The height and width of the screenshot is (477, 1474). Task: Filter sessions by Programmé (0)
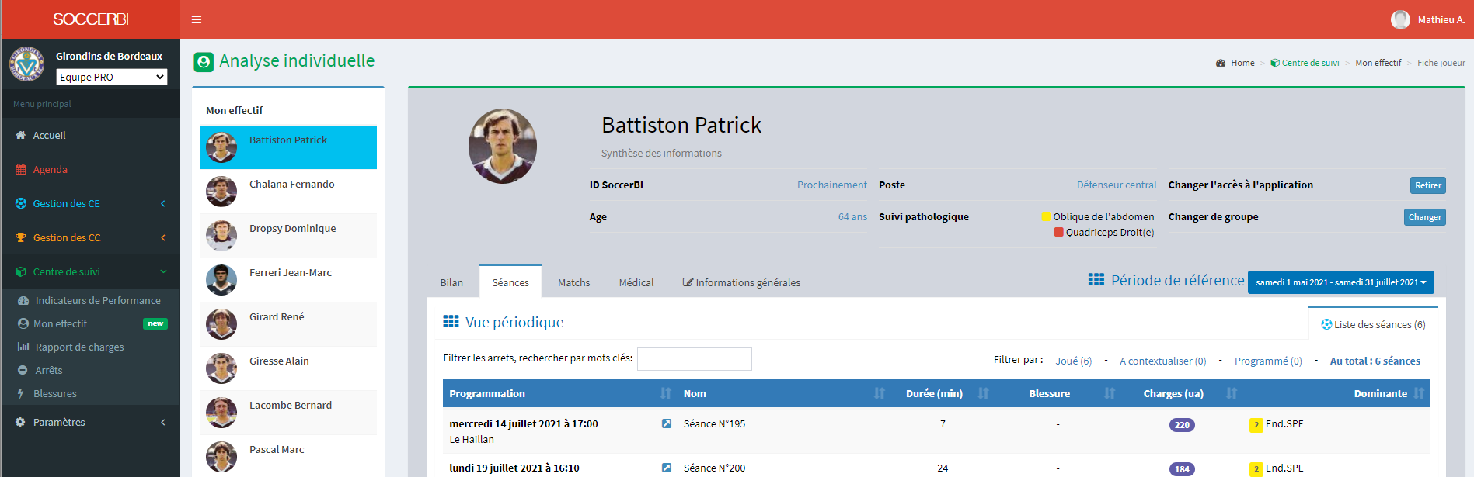point(1268,361)
